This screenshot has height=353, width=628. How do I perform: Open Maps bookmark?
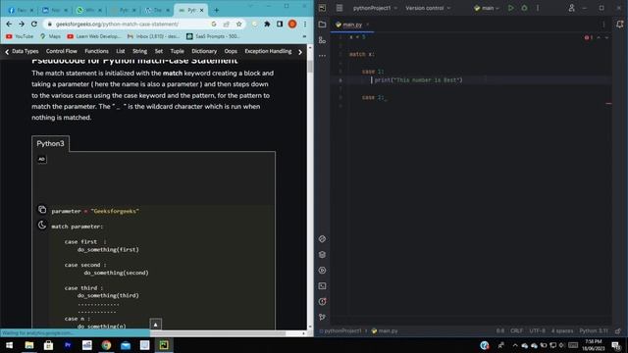[50, 36]
